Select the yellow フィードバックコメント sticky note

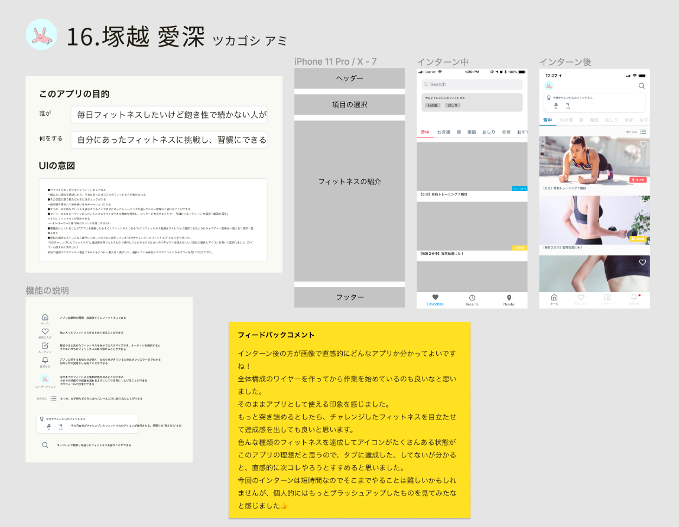[349, 419]
